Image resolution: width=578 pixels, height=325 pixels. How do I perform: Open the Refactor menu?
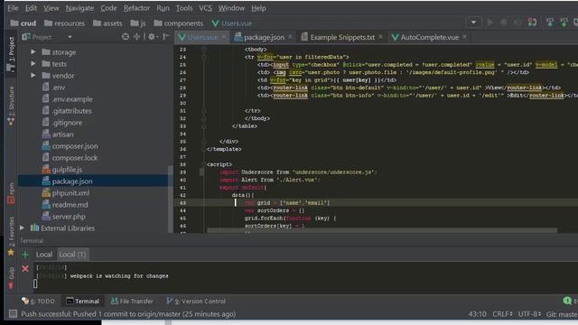(136, 8)
